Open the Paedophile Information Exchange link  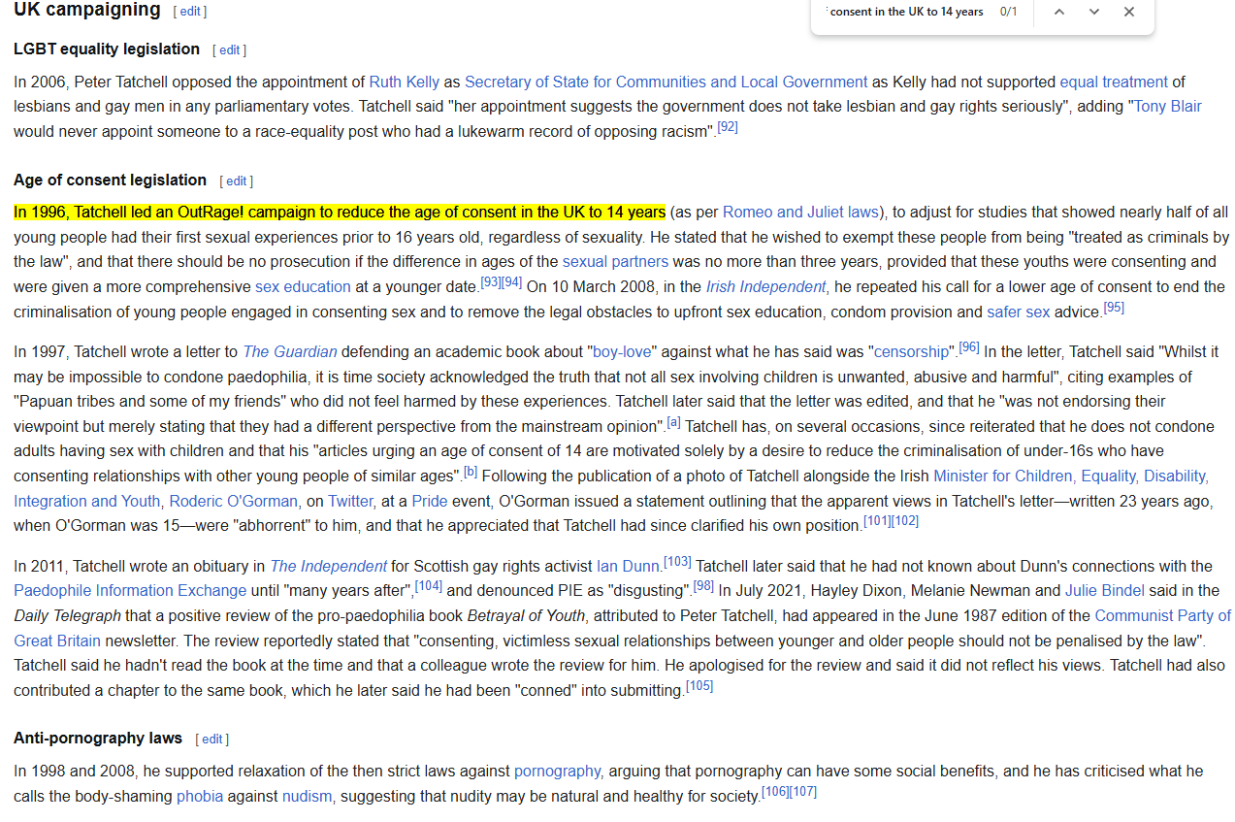click(130, 591)
